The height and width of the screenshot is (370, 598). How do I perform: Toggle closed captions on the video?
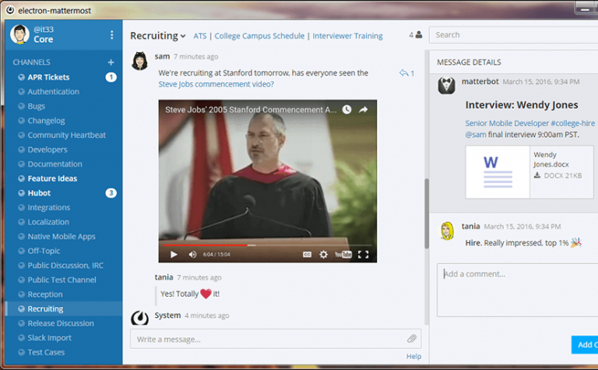(x=307, y=254)
